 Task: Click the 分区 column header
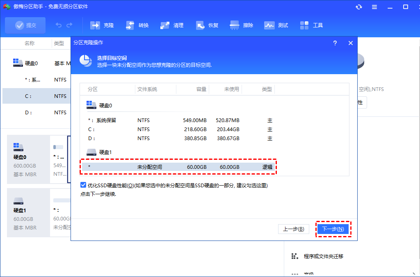(x=93, y=89)
